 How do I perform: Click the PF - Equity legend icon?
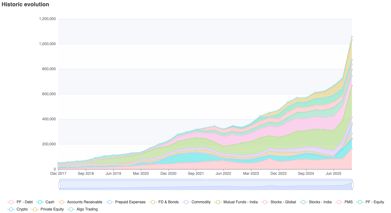[x=360, y=202]
